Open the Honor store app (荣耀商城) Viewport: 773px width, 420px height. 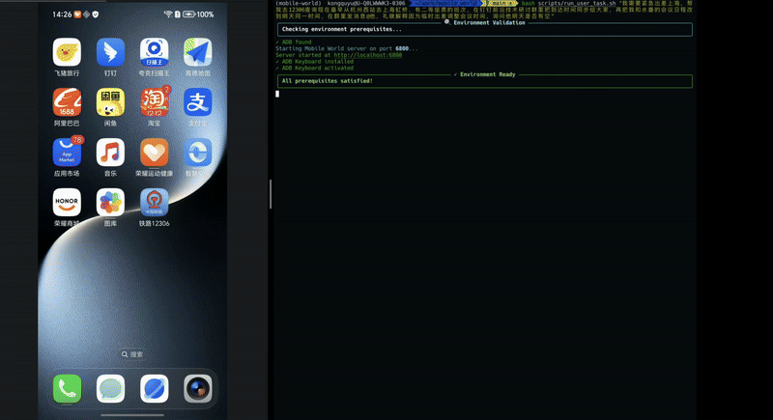pos(67,203)
